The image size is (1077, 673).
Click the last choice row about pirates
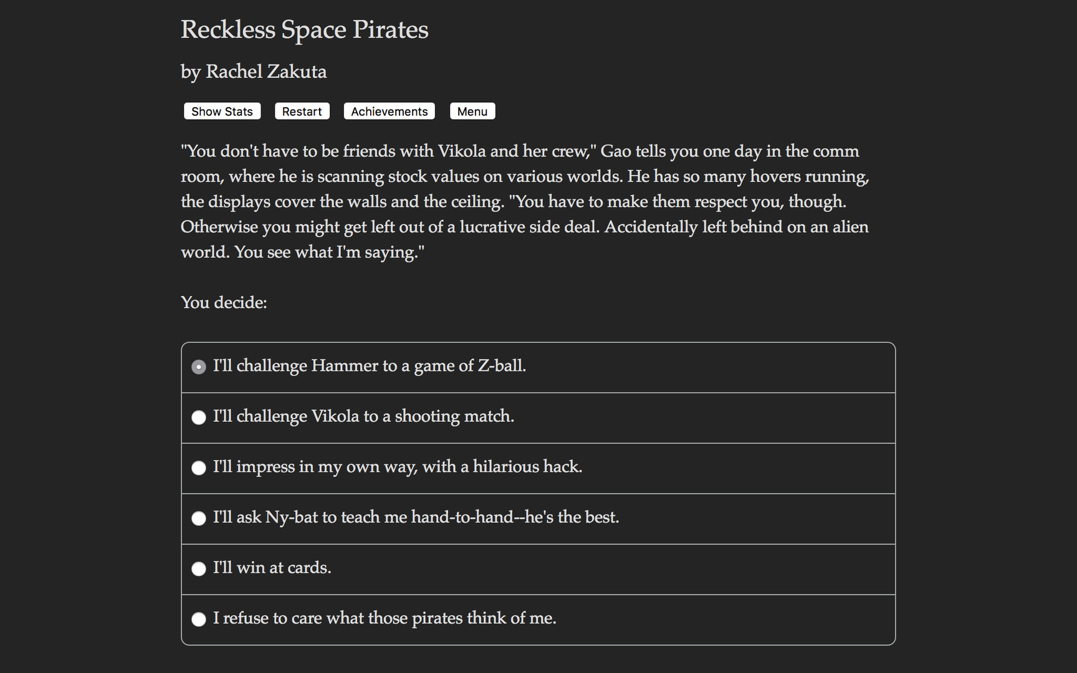(385, 618)
